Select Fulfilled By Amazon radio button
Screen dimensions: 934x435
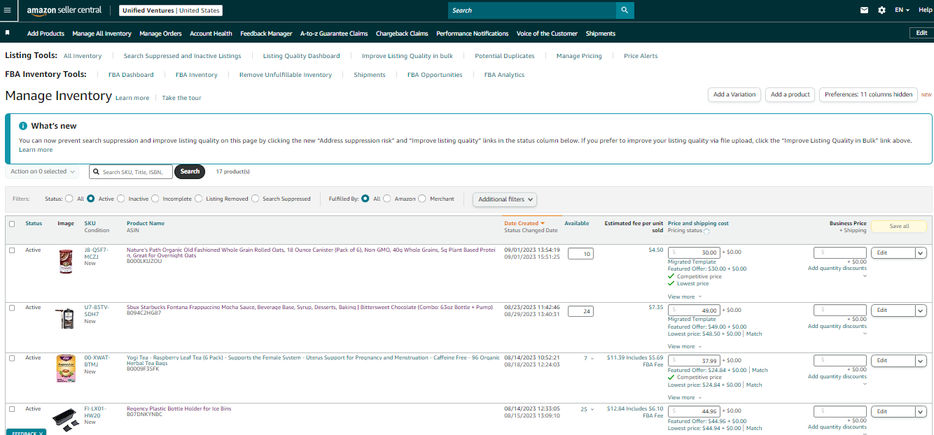click(x=387, y=199)
